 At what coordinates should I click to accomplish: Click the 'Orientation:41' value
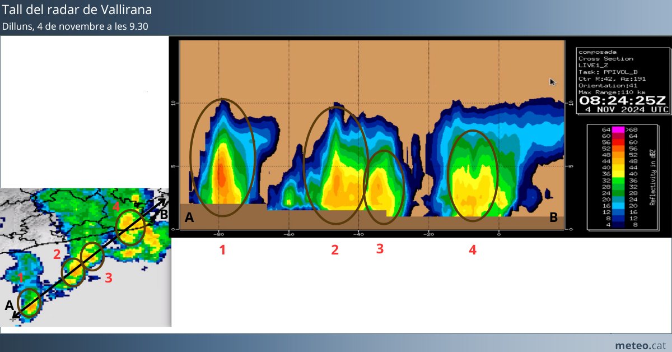(x=608, y=86)
